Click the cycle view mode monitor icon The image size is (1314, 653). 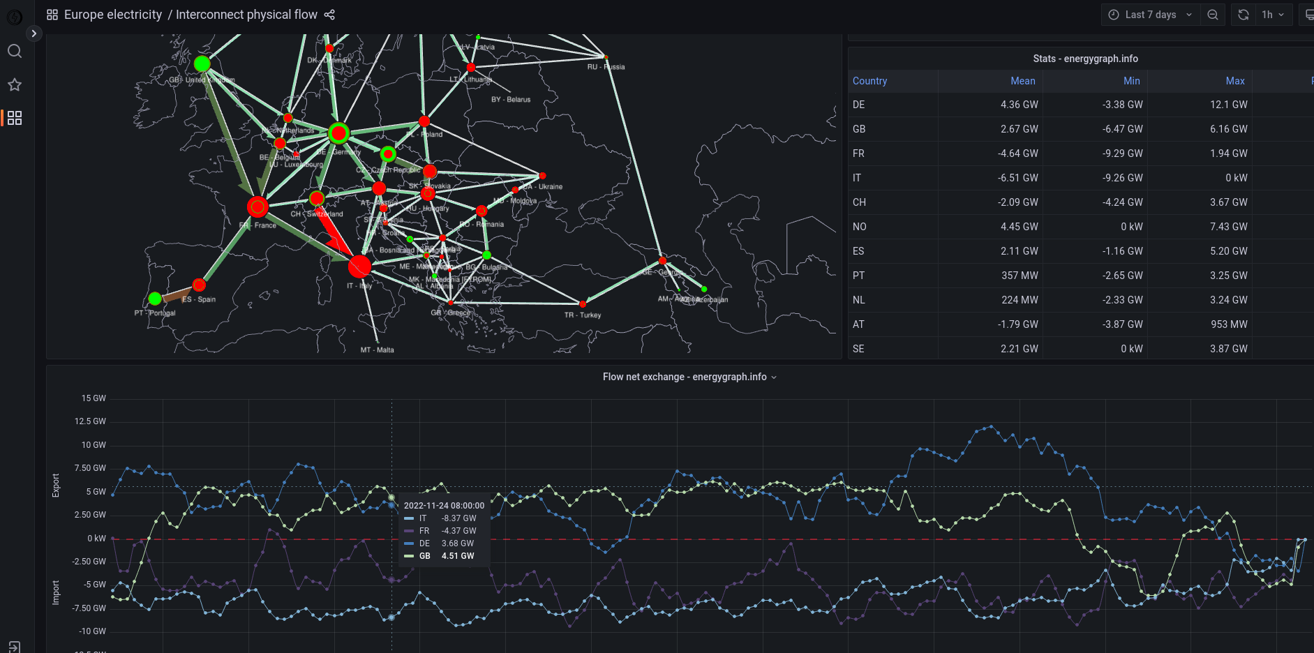pyautogui.click(x=1308, y=15)
